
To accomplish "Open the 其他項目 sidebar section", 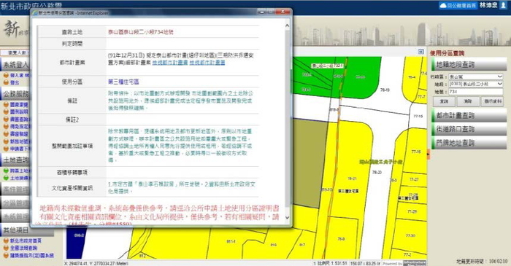I will pyautogui.click(x=27, y=230).
